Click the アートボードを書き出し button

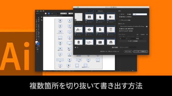[x=141, y=51]
